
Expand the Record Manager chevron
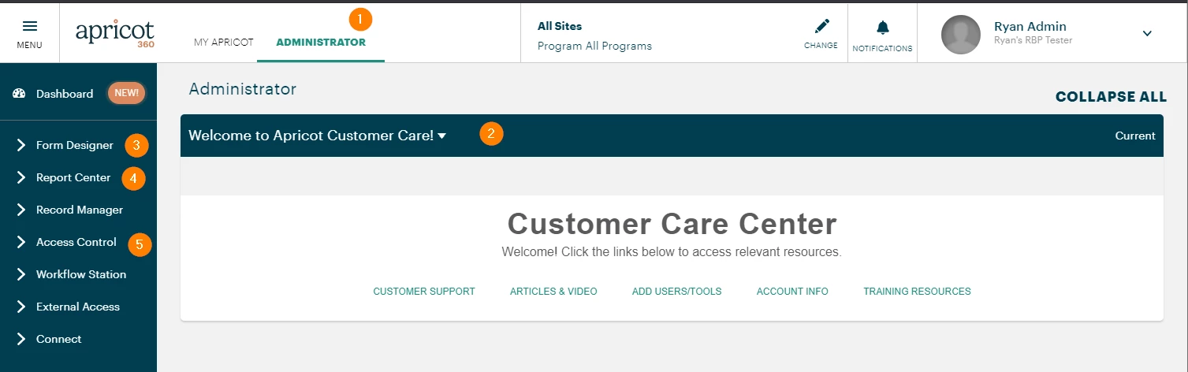click(21, 210)
